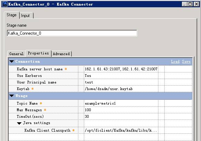Collapse the Connection section triangle
201x141 pixels.
click(x=12, y=62)
